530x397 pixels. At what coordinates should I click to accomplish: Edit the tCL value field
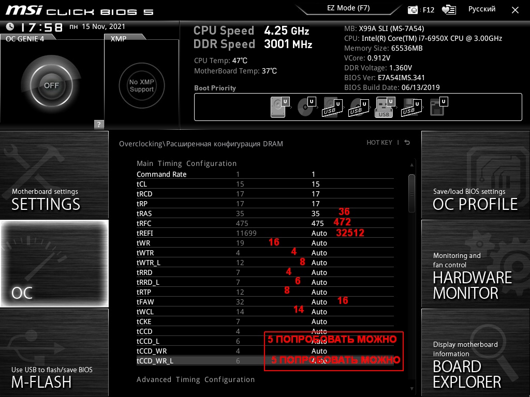[x=315, y=184]
